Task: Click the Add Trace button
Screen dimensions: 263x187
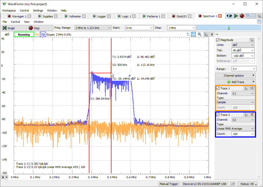Action: 236,82
